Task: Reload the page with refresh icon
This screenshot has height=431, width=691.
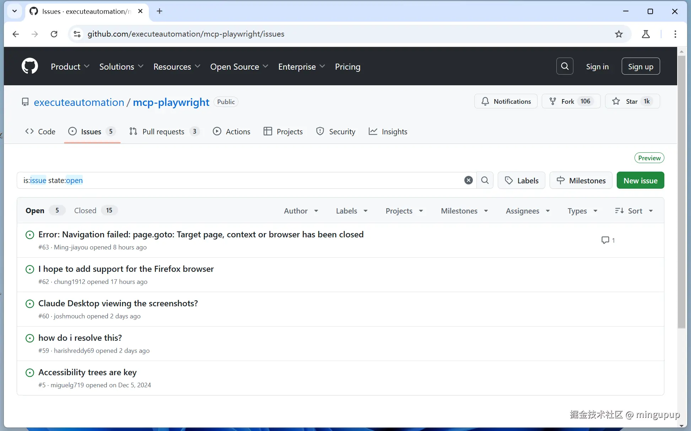Action: (54, 34)
